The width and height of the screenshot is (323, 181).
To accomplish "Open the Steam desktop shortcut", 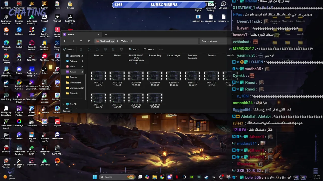I will pyautogui.click(x=6, y=83).
